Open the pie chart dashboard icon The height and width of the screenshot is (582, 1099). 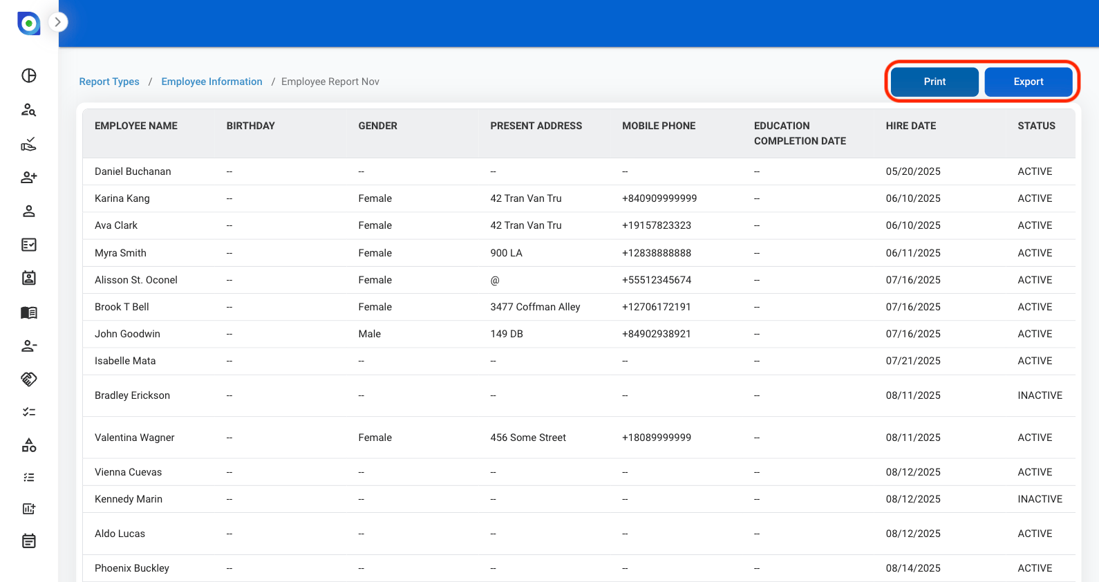(x=29, y=75)
